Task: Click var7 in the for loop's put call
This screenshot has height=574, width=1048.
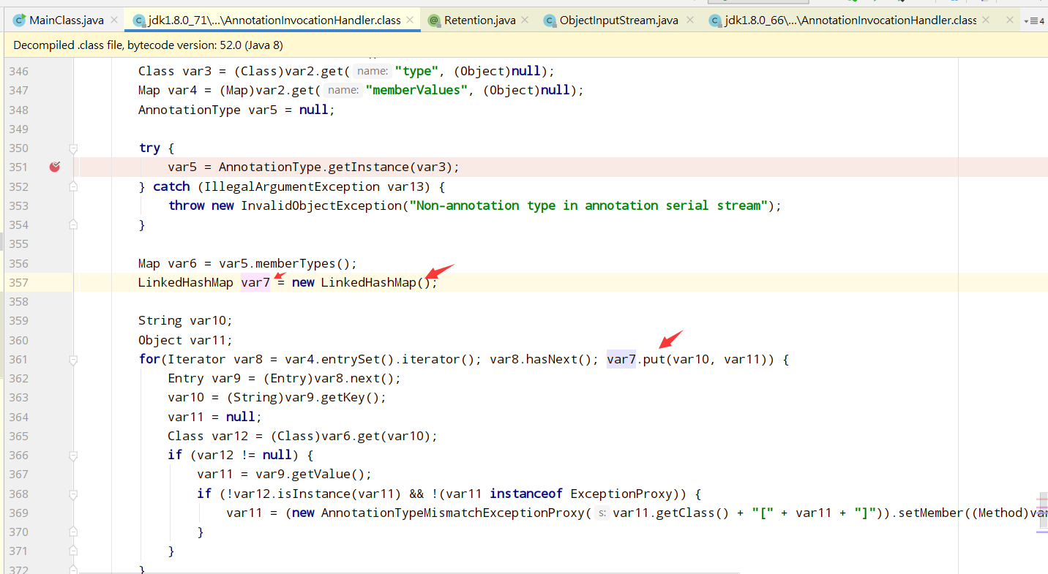Action: pyautogui.click(x=621, y=359)
